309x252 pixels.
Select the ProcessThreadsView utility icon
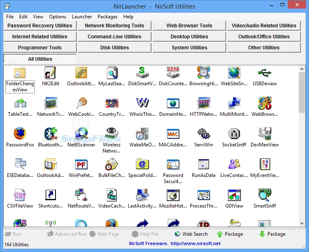coord(204,195)
